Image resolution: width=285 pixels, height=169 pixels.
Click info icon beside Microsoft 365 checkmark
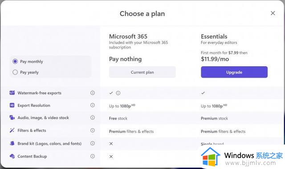(x=118, y=93)
